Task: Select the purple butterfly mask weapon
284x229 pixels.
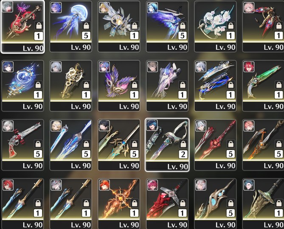Action: [x=119, y=86]
